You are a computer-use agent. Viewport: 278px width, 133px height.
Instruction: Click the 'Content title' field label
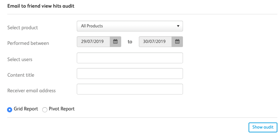(x=21, y=75)
